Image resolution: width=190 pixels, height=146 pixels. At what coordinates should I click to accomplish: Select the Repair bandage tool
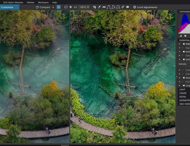pos(123,7)
